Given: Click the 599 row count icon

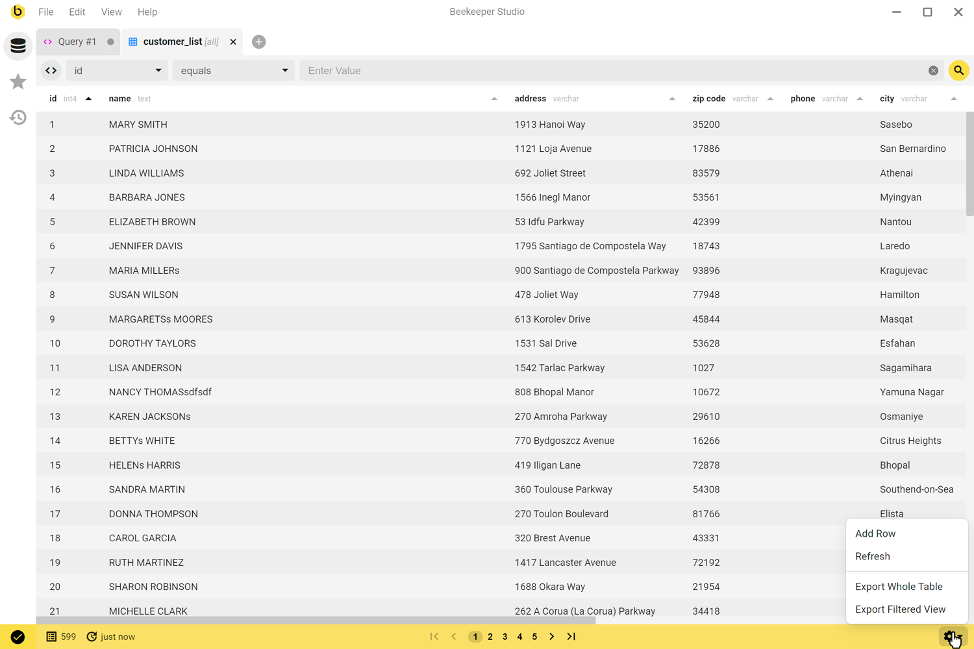Looking at the screenshot, I should tap(51, 637).
